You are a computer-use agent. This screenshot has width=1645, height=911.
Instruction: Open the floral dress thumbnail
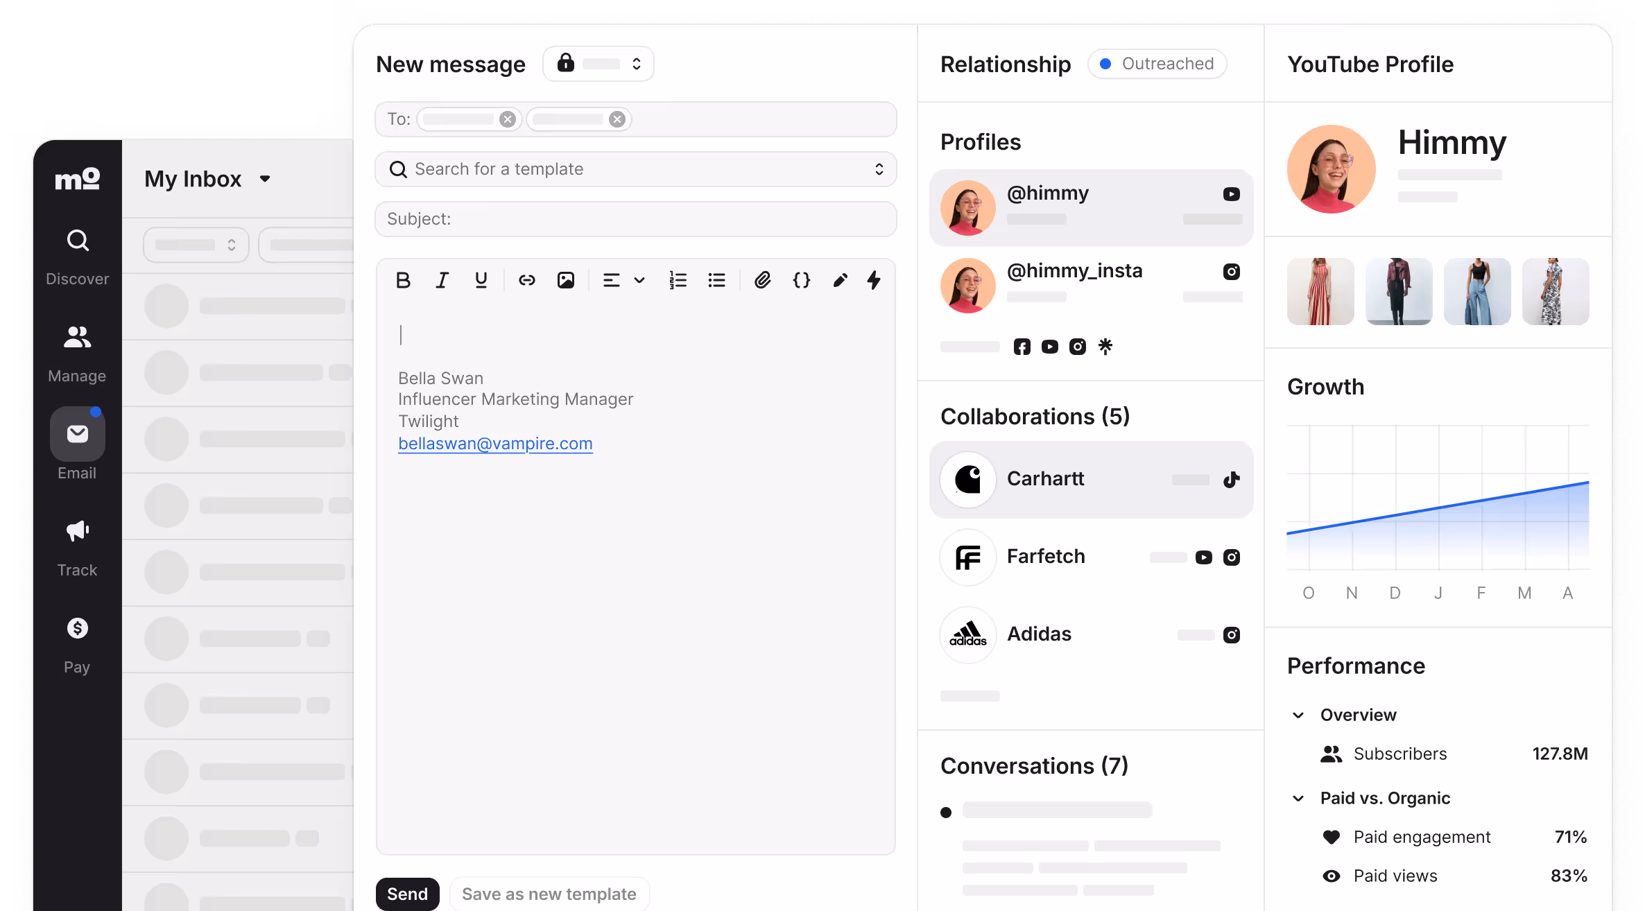pos(1556,291)
